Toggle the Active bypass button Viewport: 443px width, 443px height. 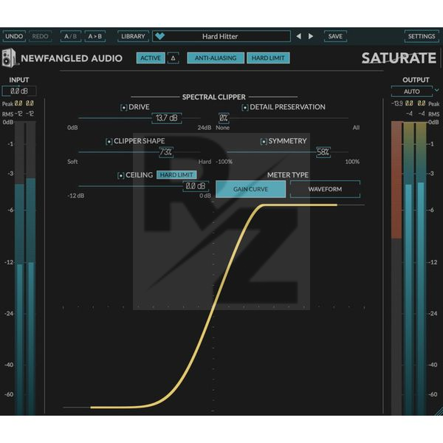[x=151, y=58]
